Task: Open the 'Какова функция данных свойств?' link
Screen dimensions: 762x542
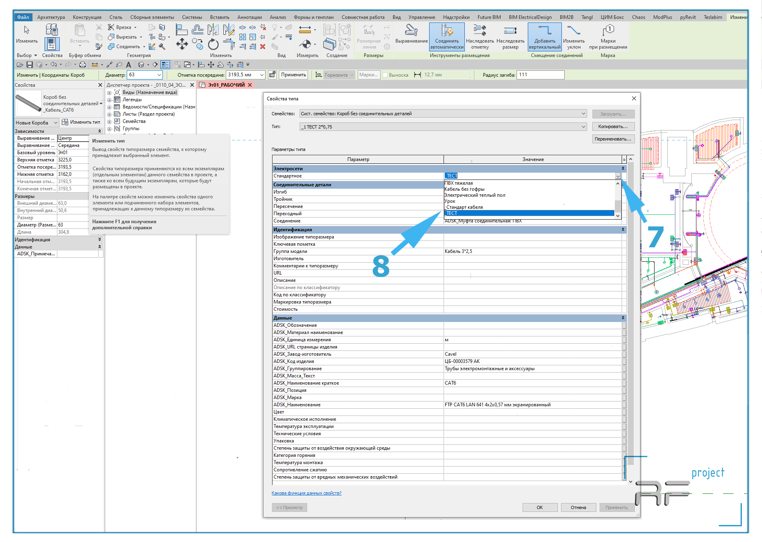Action: pos(306,493)
